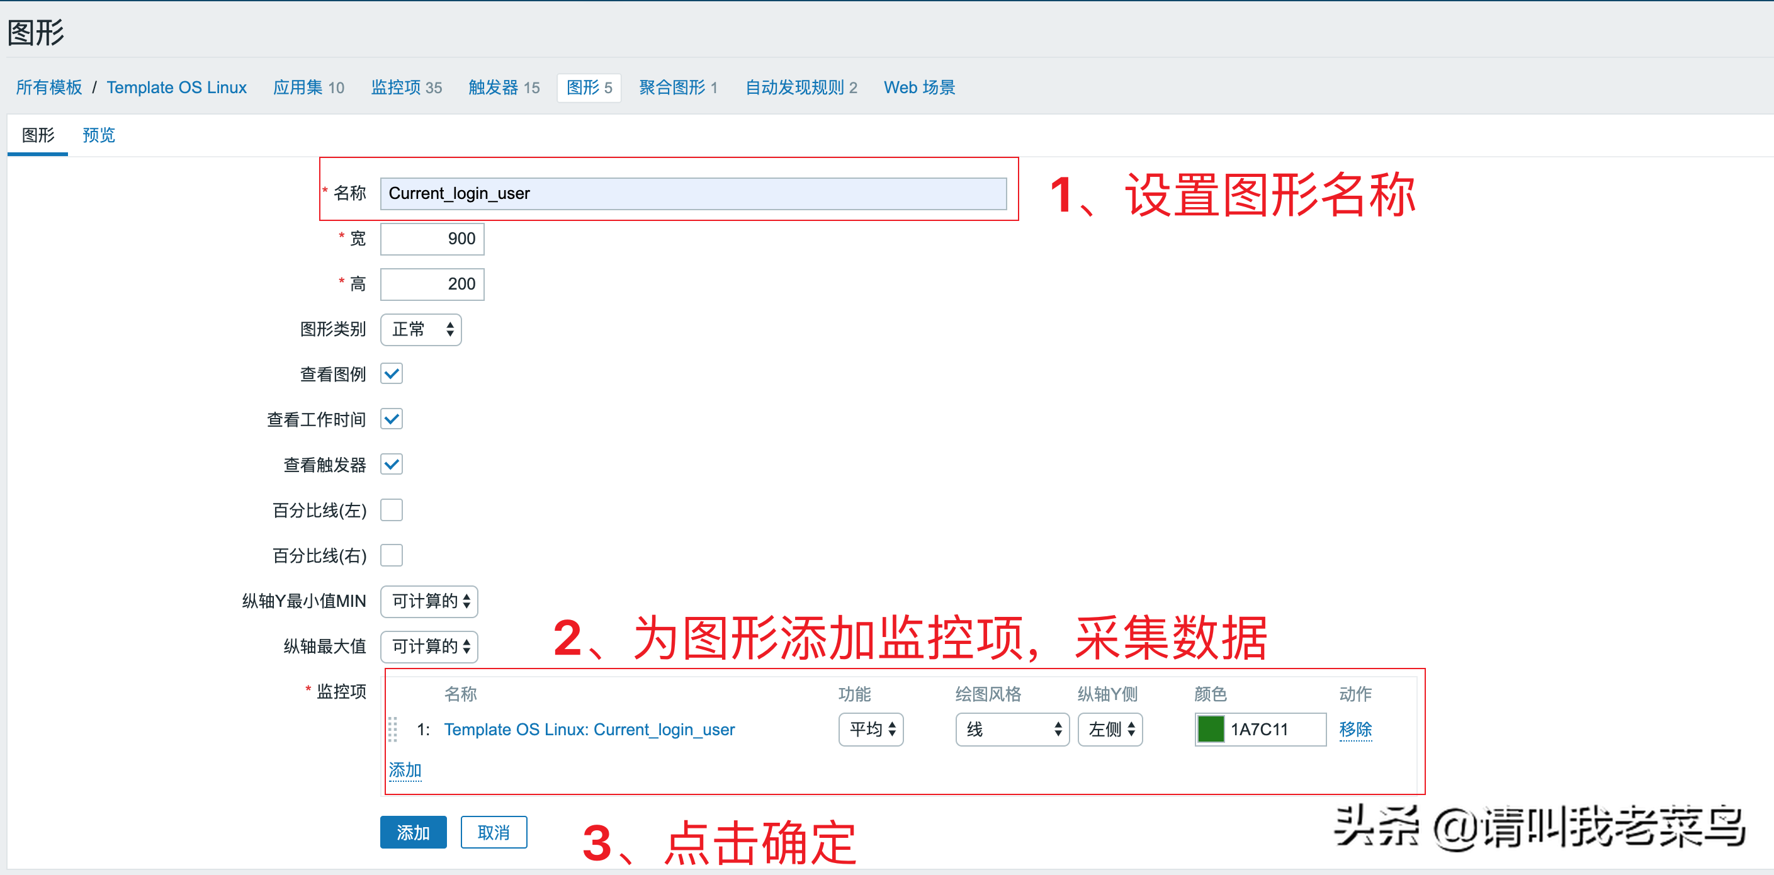The width and height of the screenshot is (1774, 875).
Task: Open the 图形类别 dropdown showing 正常
Action: 420,330
